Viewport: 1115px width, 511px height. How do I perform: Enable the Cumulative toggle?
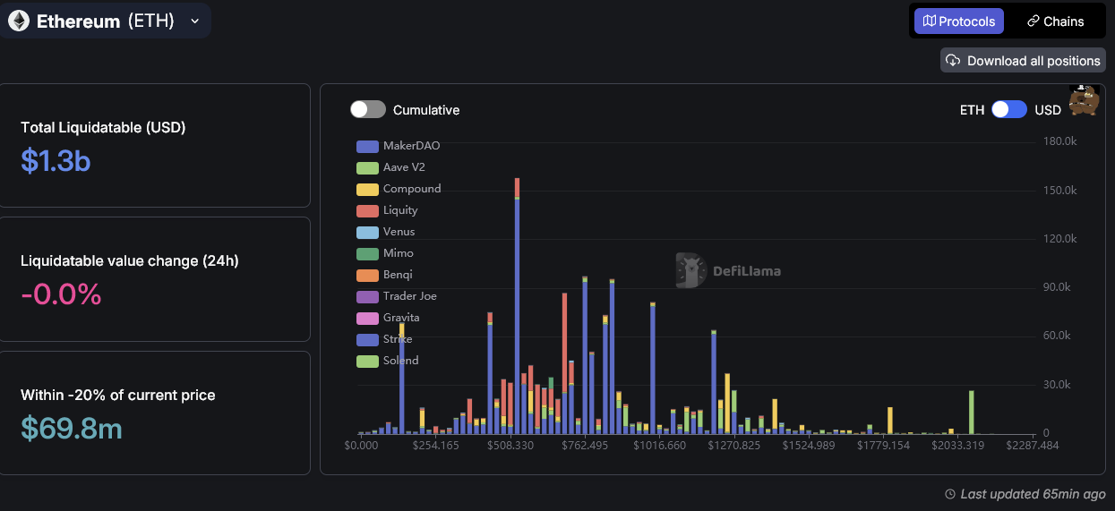coord(367,109)
